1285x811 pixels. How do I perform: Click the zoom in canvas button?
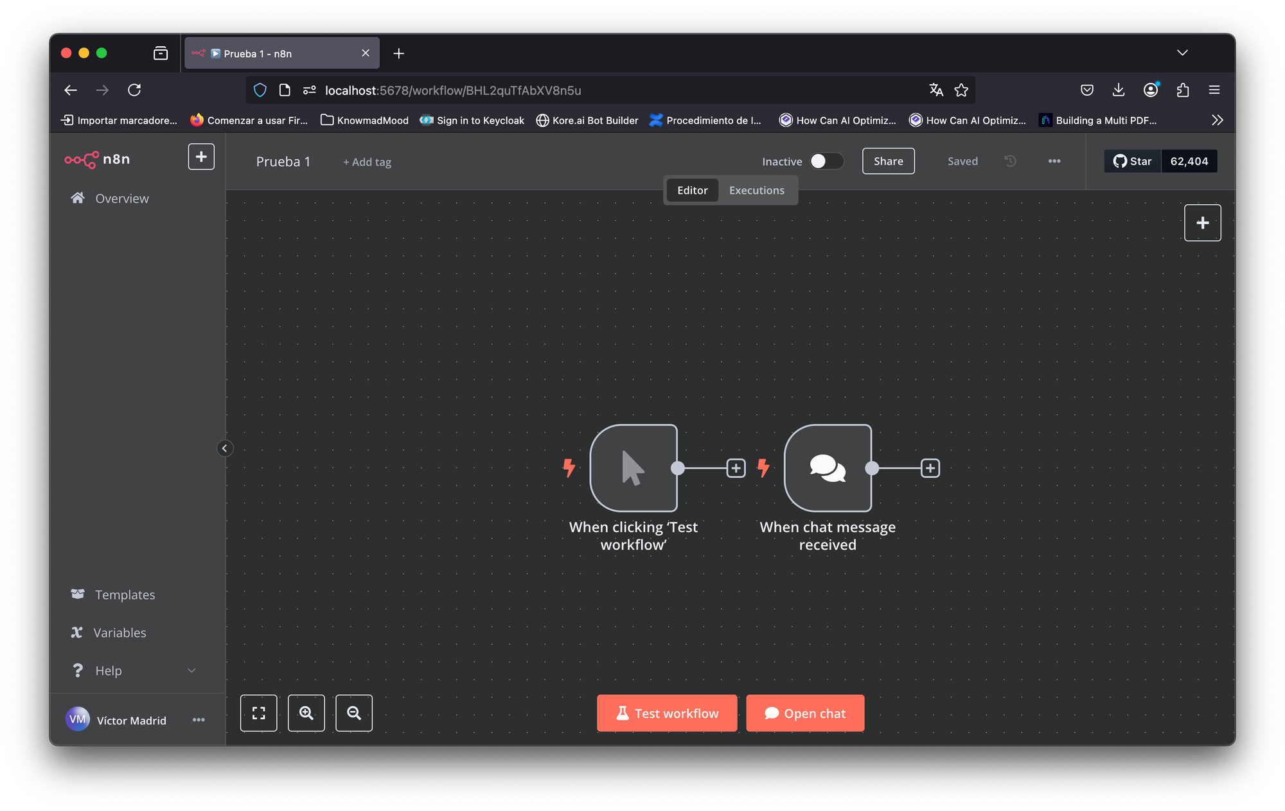(306, 713)
